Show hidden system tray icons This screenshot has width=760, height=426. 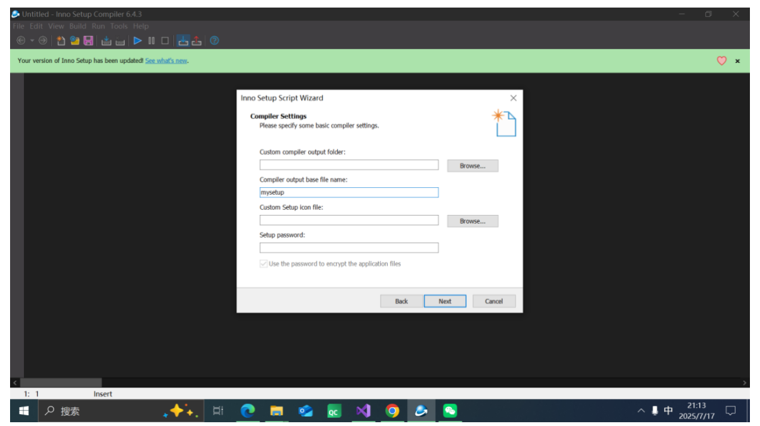641,411
